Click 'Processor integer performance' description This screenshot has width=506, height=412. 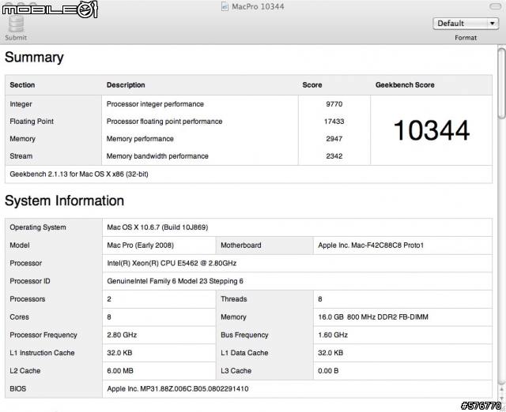[155, 104]
